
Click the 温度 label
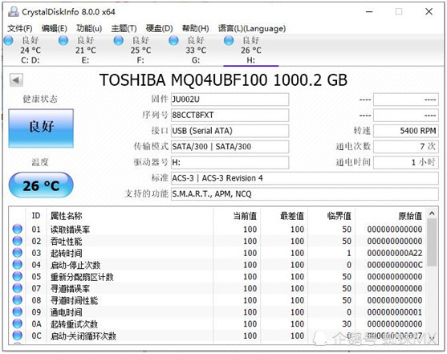(x=40, y=162)
